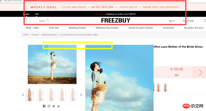Click the Sign In link
The height and width of the screenshot is (111, 206).
(x=172, y=21)
